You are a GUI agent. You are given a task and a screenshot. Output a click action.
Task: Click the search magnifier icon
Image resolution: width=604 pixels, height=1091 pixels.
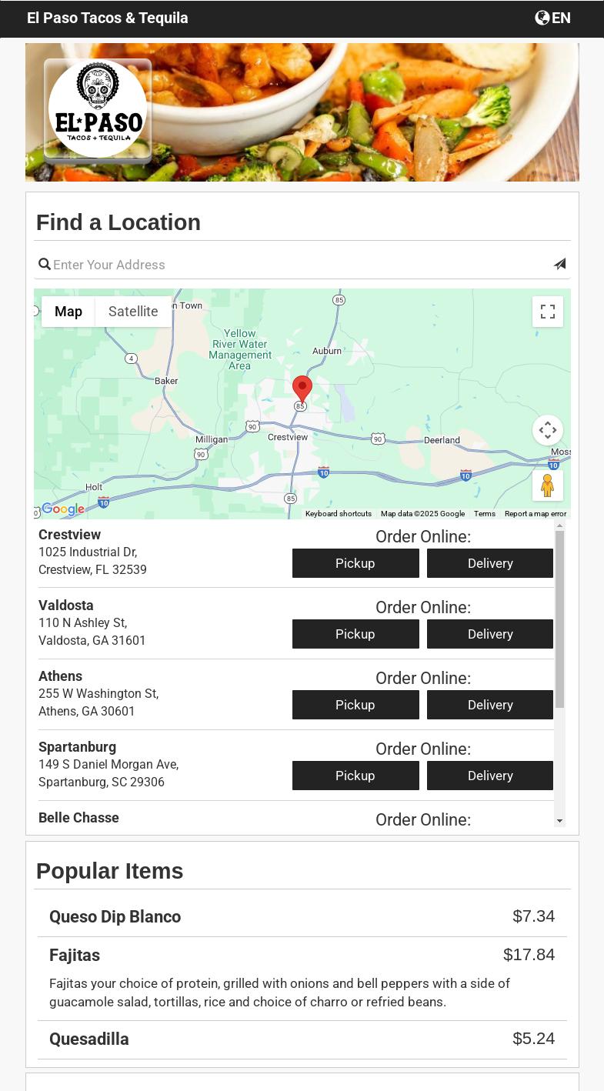pos(45,265)
